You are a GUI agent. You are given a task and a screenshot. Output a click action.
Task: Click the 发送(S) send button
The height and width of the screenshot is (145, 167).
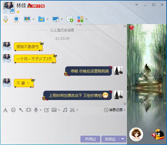tap(110, 139)
